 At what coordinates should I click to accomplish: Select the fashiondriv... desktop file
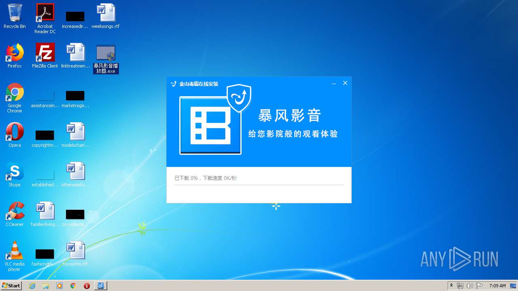click(45, 257)
